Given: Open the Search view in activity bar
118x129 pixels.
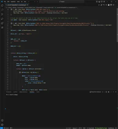Looking at the screenshot, I should (2, 10).
